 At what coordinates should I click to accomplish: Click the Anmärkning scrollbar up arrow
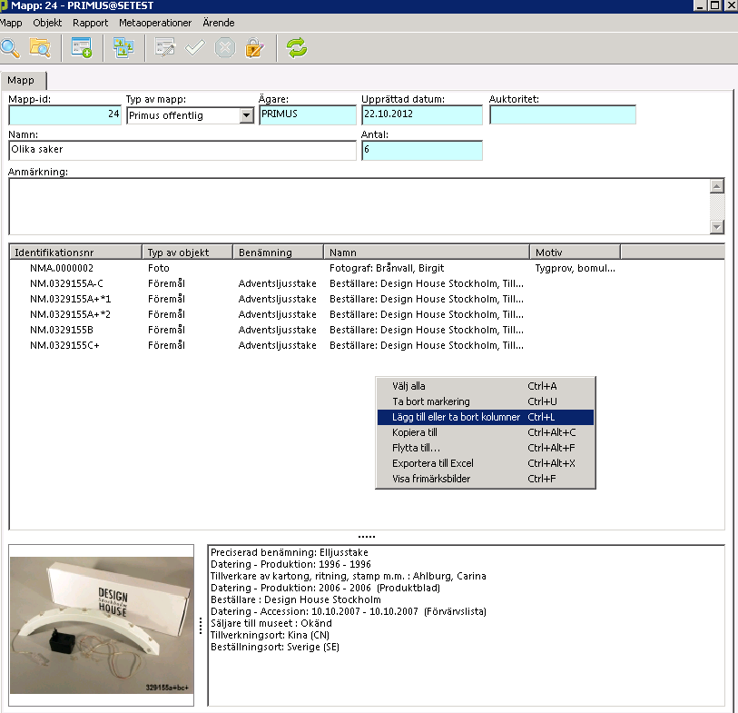point(716,186)
